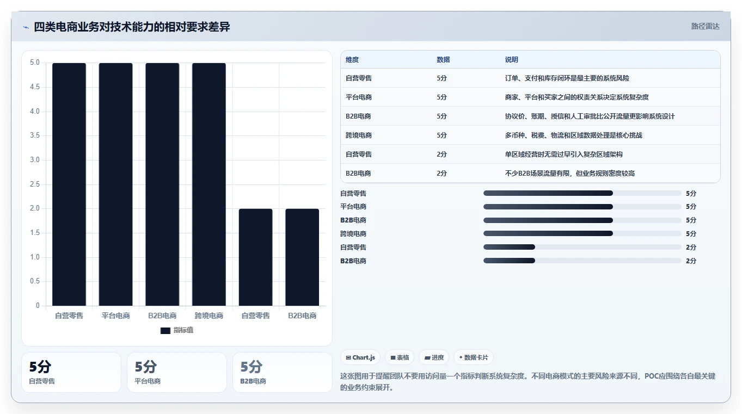The height and width of the screenshot is (414, 742).
Task: Click the icon in the 进度 chip
Action: [428, 357]
